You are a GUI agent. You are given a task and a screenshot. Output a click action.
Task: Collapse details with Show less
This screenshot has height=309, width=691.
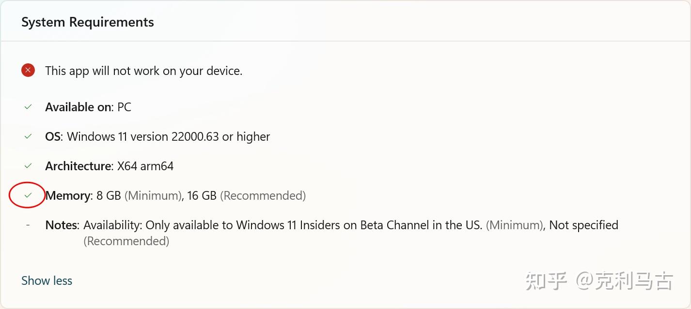click(x=47, y=280)
